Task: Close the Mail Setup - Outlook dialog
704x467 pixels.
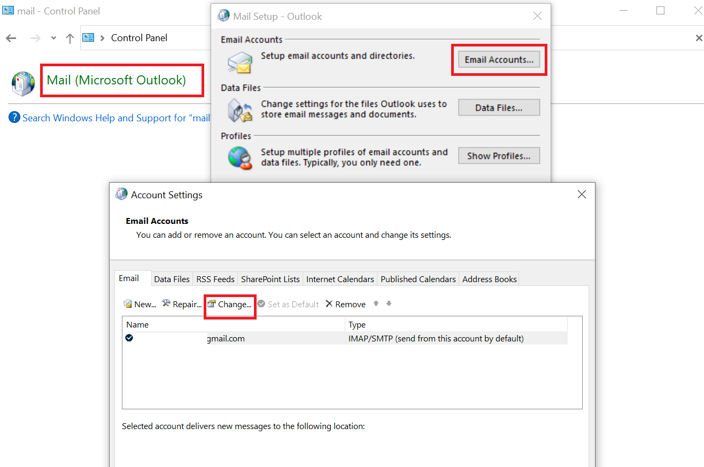Action: [537, 16]
